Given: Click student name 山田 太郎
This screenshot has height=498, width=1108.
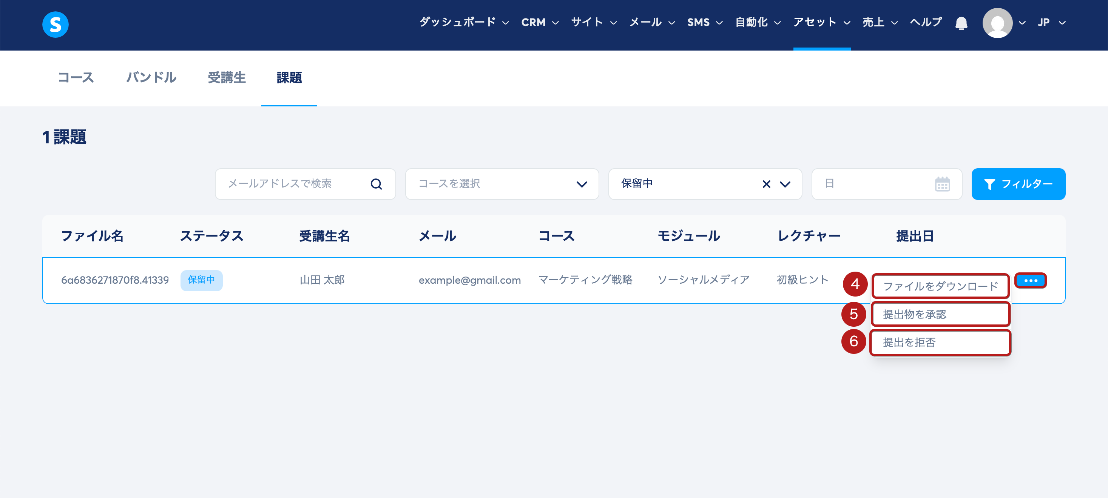Looking at the screenshot, I should pos(322,280).
